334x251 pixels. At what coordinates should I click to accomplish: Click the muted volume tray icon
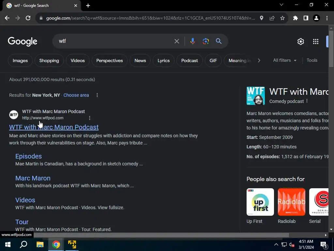(292, 244)
